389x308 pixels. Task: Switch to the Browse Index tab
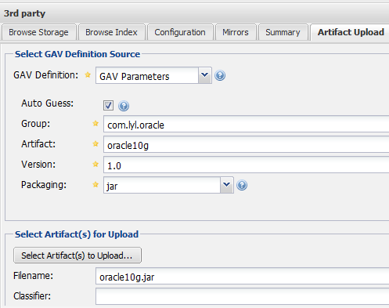(111, 32)
